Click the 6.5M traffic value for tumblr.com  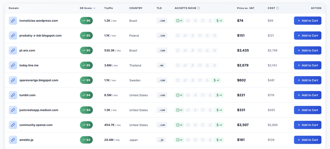click(111, 95)
